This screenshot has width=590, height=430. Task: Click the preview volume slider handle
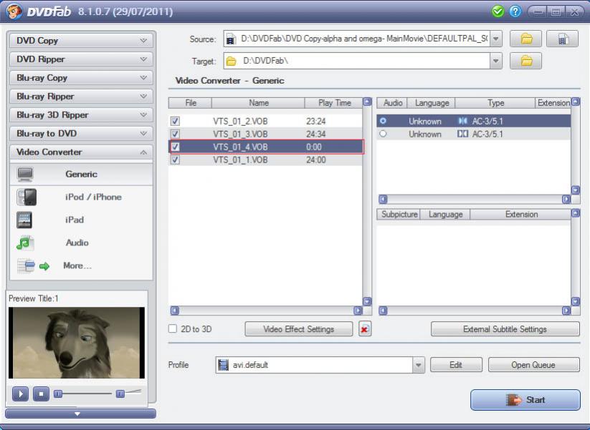click(x=120, y=394)
